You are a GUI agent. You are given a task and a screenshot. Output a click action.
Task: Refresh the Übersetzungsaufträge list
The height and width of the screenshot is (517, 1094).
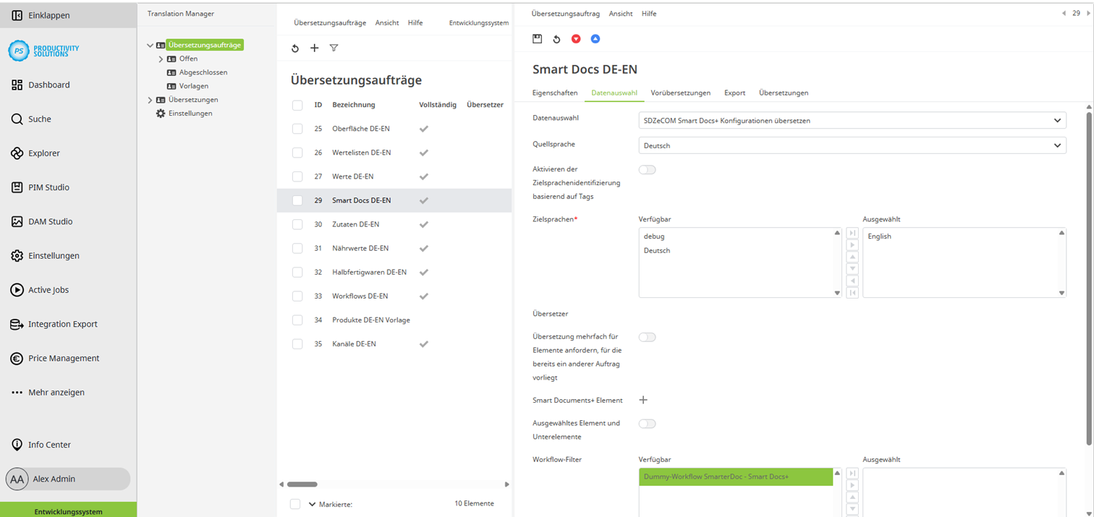pos(294,48)
